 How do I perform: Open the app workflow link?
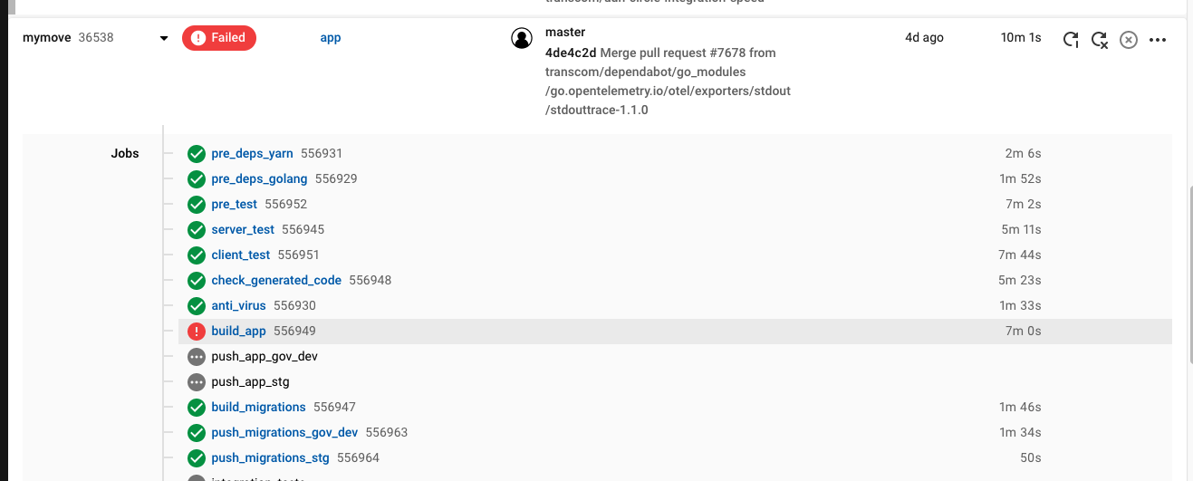pyautogui.click(x=331, y=38)
